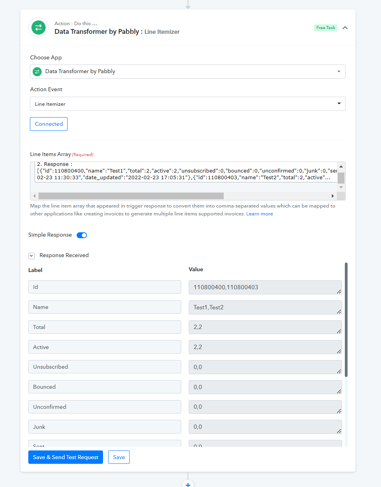The width and height of the screenshot is (381, 487).
Task: Click the right scroll arrow in Line Items Array
Action: (x=333, y=196)
